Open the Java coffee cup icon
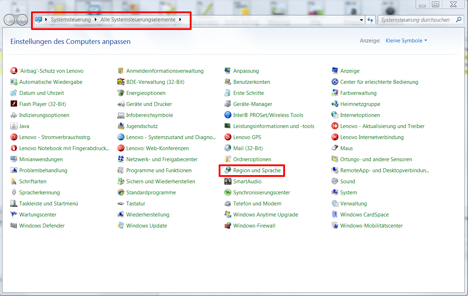The image size is (468, 296). click(14, 126)
